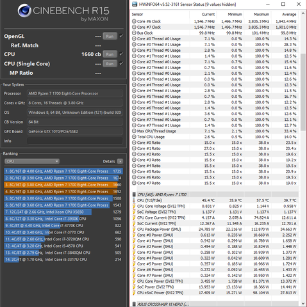Click the Cores x GHz field

tap(75, 103)
